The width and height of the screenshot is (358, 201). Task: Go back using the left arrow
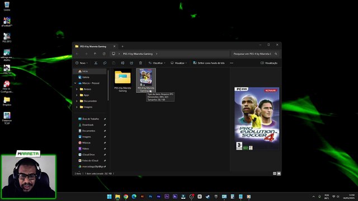point(77,54)
